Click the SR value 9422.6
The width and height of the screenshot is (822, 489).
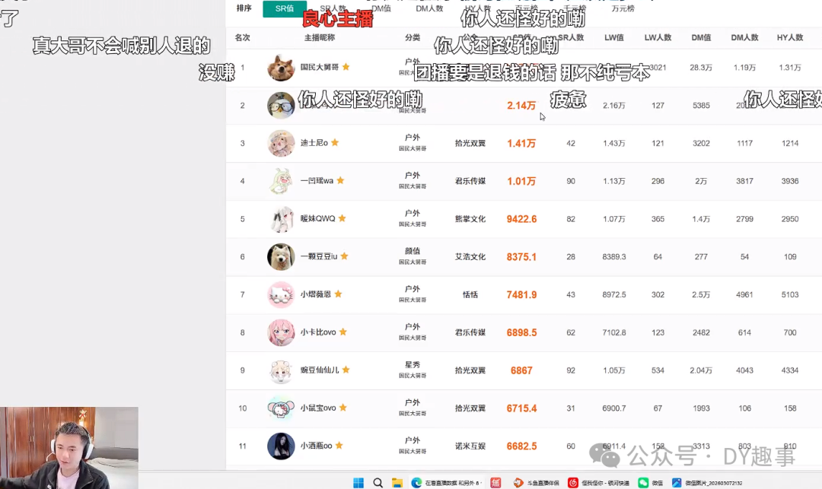(521, 219)
